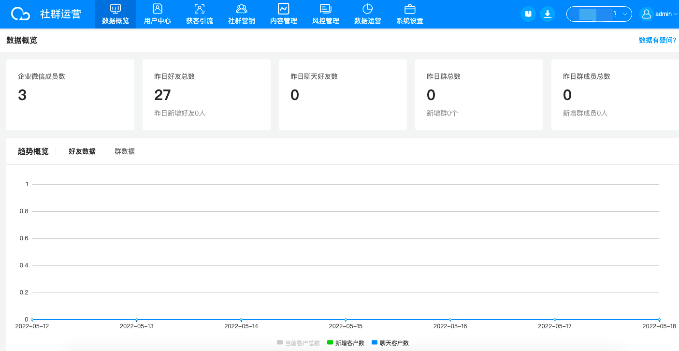Open the 内容管理 chart icon
The width and height of the screenshot is (679, 351).
coord(284,8)
